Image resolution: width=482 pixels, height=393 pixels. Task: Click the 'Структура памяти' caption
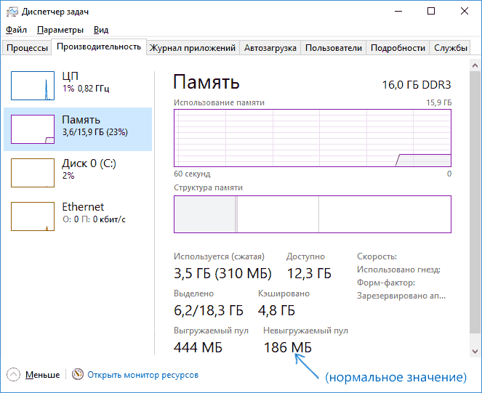tap(208, 187)
